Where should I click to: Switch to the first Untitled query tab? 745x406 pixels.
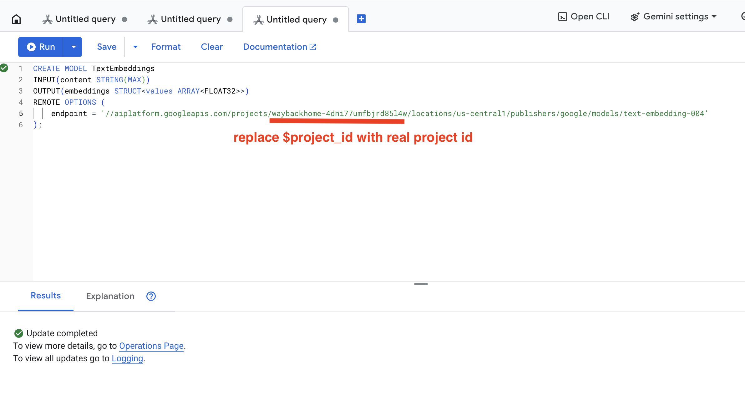click(x=85, y=19)
